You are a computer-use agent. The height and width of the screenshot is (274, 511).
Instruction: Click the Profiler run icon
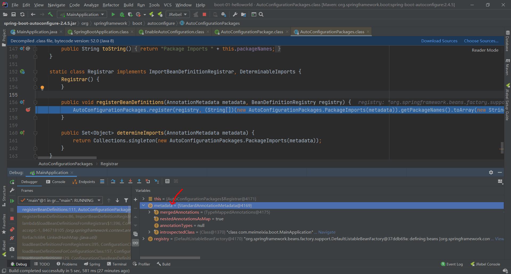(138, 14)
